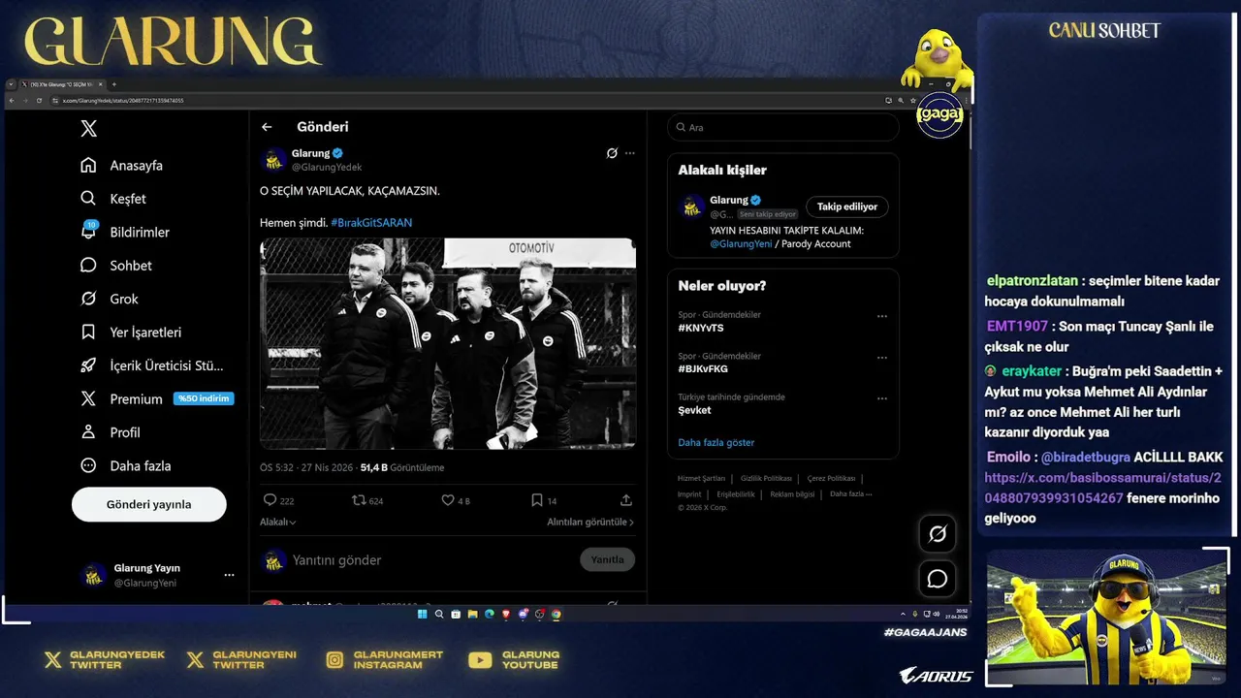
Task: Open Grok from the sidebar
Action: pyautogui.click(x=110, y=299)
